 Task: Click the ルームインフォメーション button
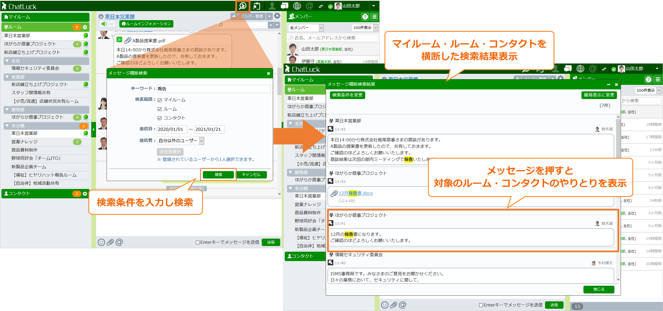click(146, 24)
